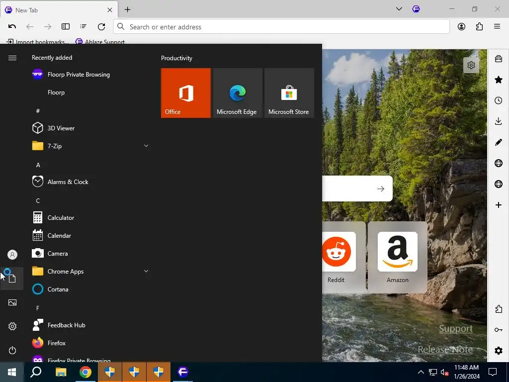The height and width of the screenshot is (382, 509).
Task: Open the browser manager briefcase sidebar icon
Action: pyautogui.click(x=499, y=59)
